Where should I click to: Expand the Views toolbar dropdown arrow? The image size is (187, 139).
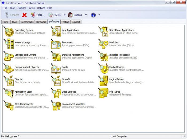[65, 15]
